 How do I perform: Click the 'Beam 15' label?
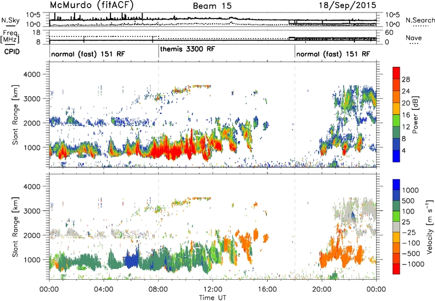click(212, 6)
